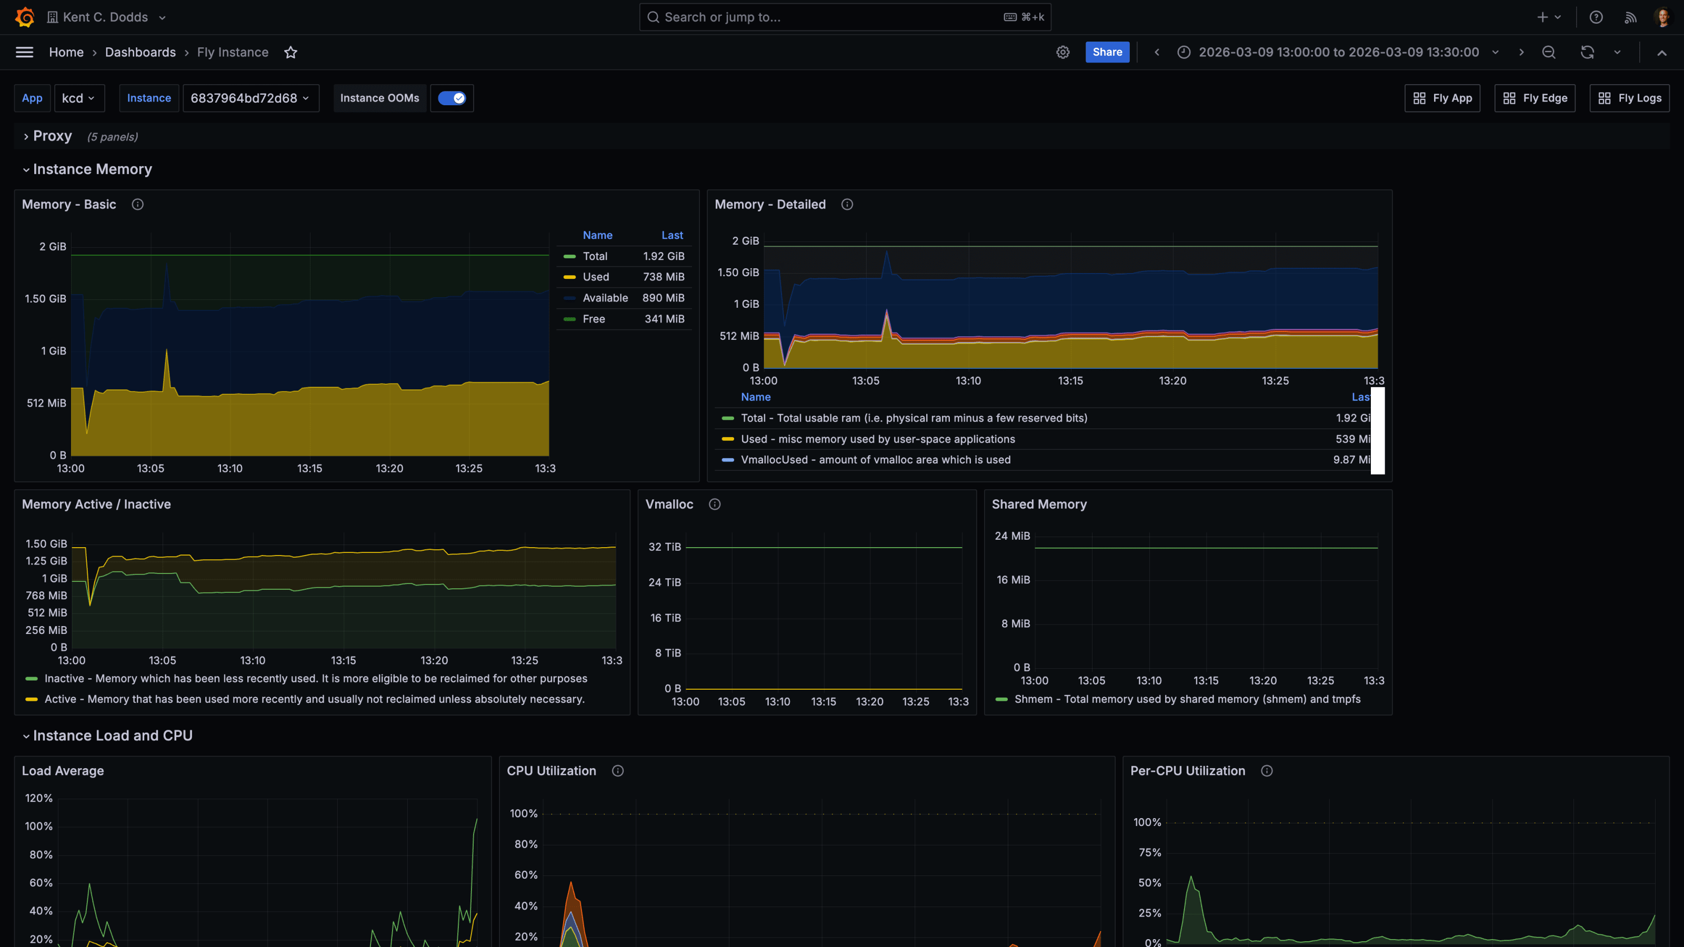This screenshot has height=947, width=1684.
Task: Click Shmem legend color swatch
Action: (1001, 699)
